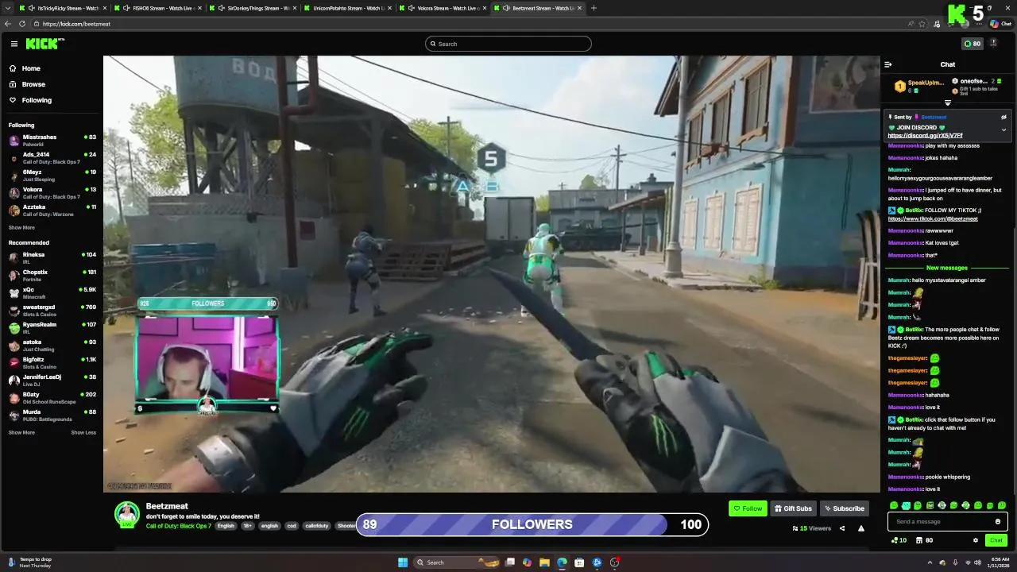Expand pinned message chevron

(x=1003, y=129)
